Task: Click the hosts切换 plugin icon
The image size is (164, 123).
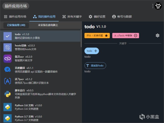Action: 7,47
